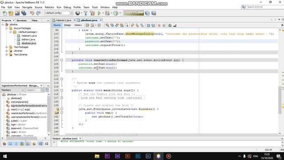This screenshot has height=160, width=284.
Task: Open Adobe Photoshop from the taskbar
Action: [x=138, y=156]
